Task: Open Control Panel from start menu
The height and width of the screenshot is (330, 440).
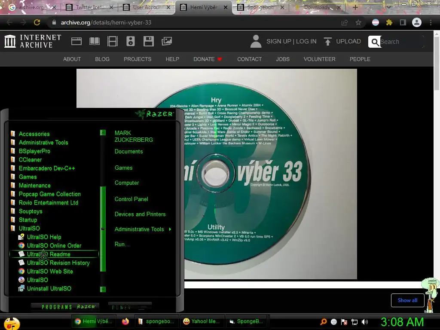Action: [x=131, y=199]
